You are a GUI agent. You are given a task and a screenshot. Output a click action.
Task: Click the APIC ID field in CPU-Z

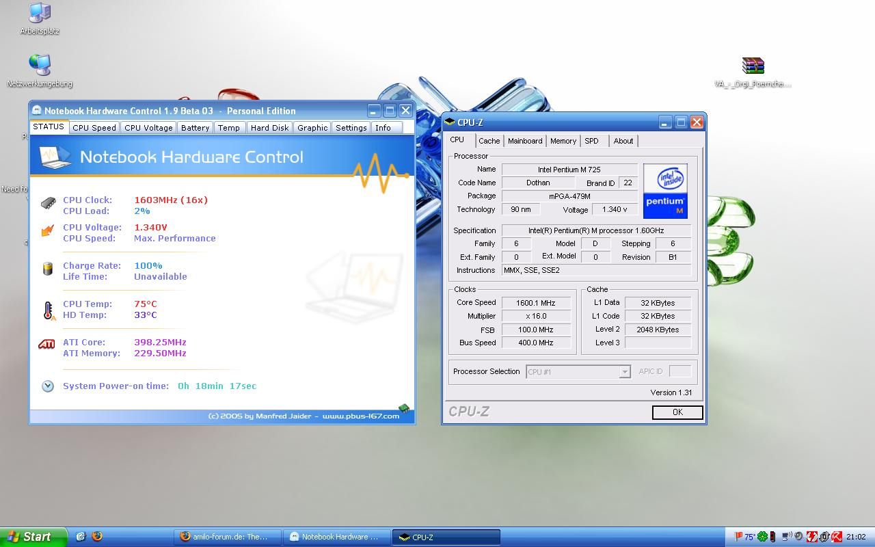(x=679, y=371)
